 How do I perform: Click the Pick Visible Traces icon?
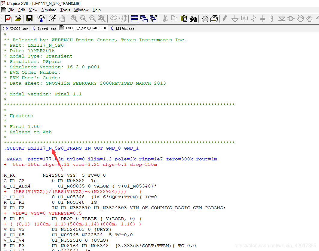[x=123, y=19]
